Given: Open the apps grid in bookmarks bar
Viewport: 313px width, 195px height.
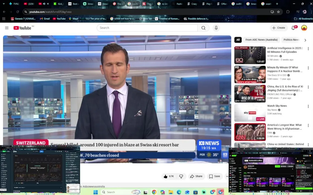Looking at the screenshot, I should 4,19.
